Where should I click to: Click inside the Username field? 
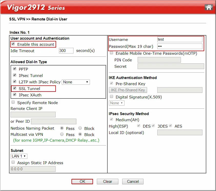coord(180,39)
